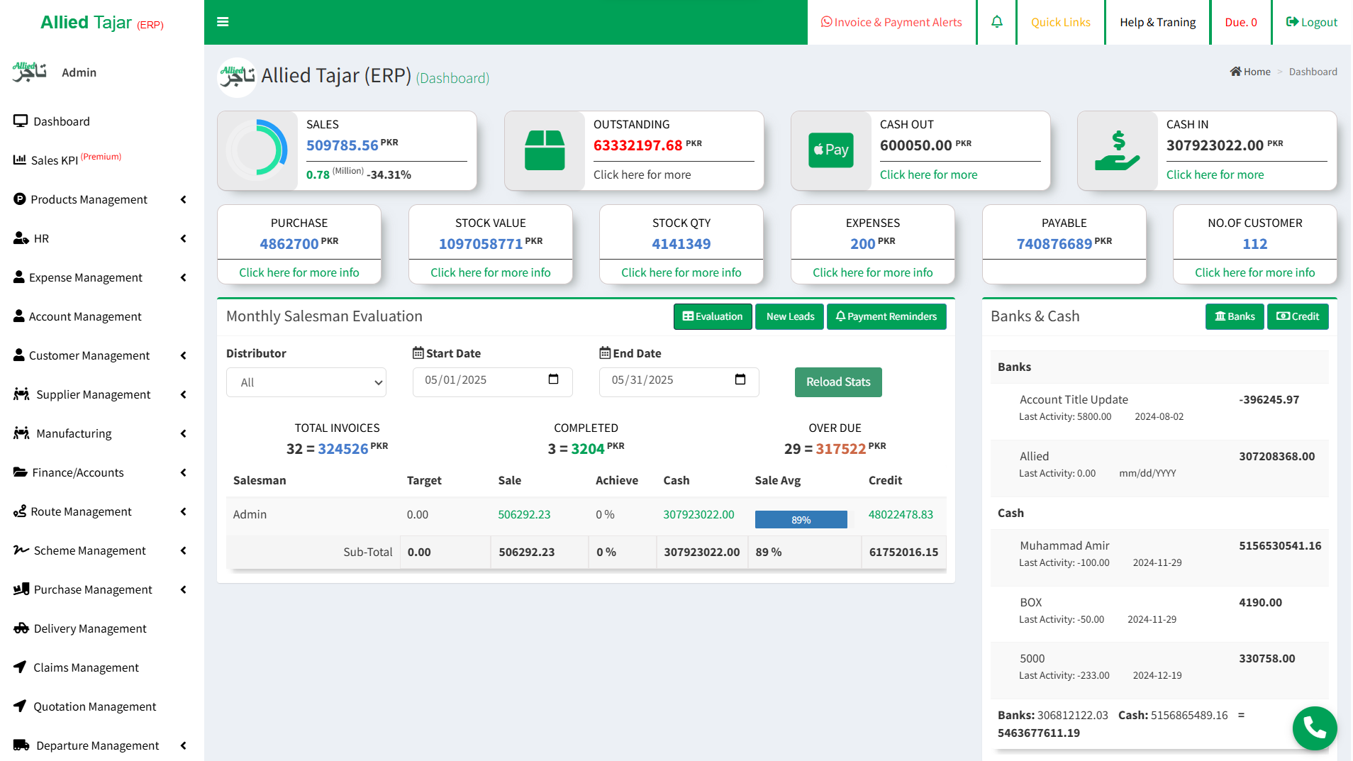Click the Reload Stats button

click(838, 382)
